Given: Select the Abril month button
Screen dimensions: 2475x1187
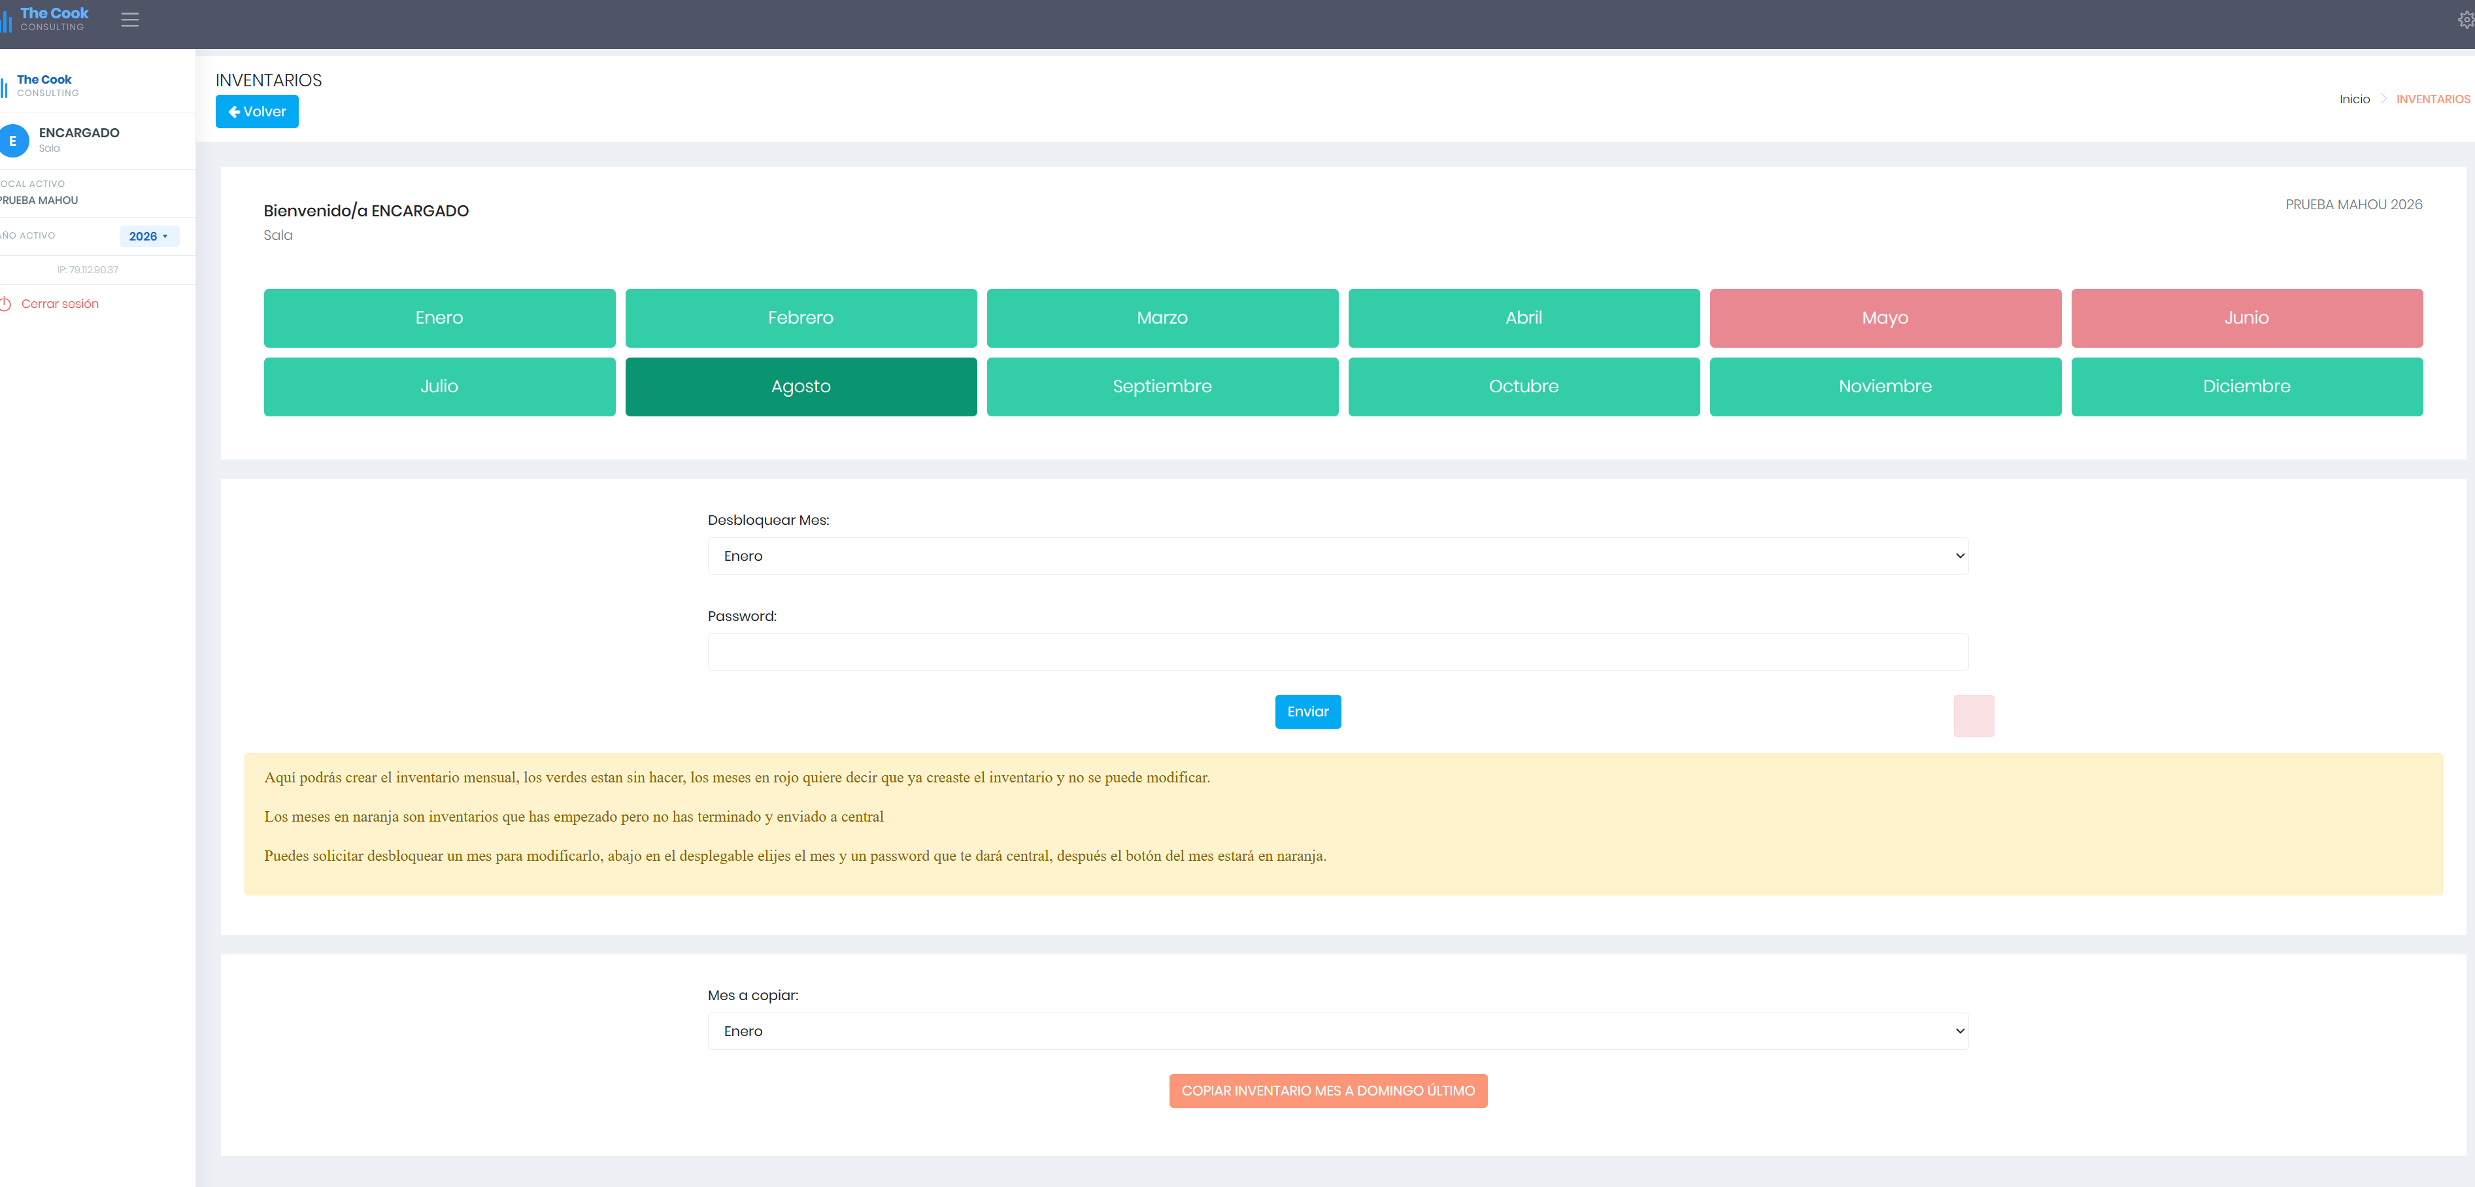Looking at the screenshot, I should tap(1524, 318).
